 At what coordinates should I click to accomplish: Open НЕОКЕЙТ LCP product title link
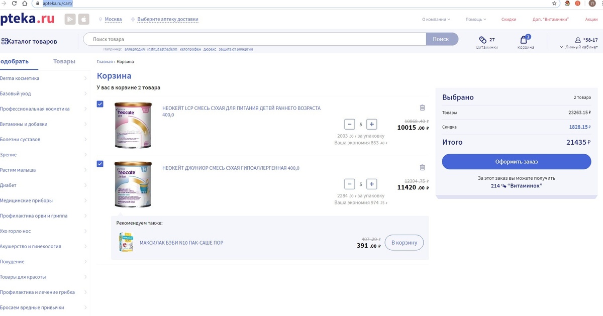pos(241,112)
